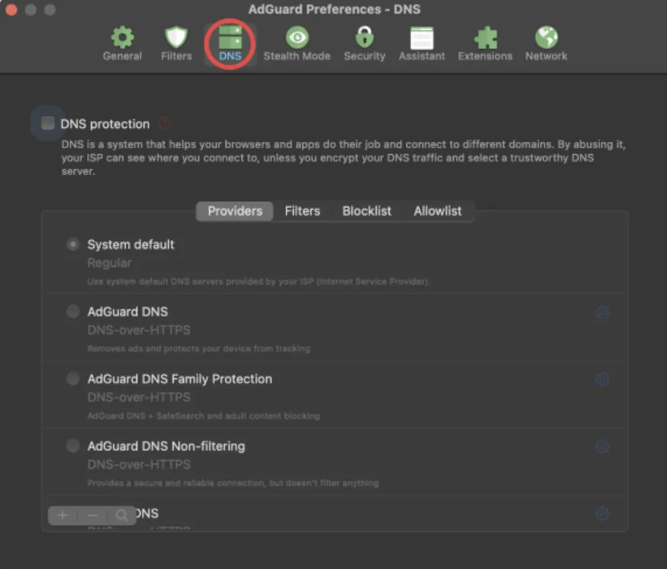
Task: Add a custom DNS server
Action: coord(62,515)
